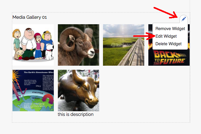The width and height of the screenshot is (201, 134).
Task: Open the Earth's Greenhouse Effect diagram thumbnail
Action: (x=33, y=91)
